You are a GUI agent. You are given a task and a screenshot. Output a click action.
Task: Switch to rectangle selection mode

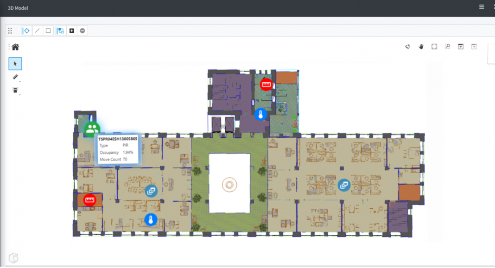[x=48, y=31]
